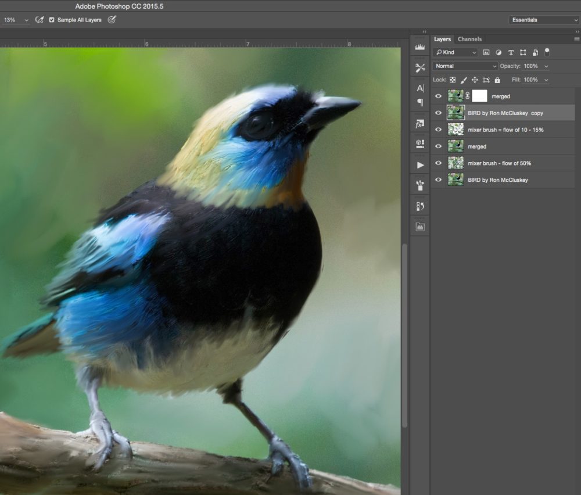Open the Normal blend mode dropdown
Screen dimensions: 581x495
coord(465,66)
